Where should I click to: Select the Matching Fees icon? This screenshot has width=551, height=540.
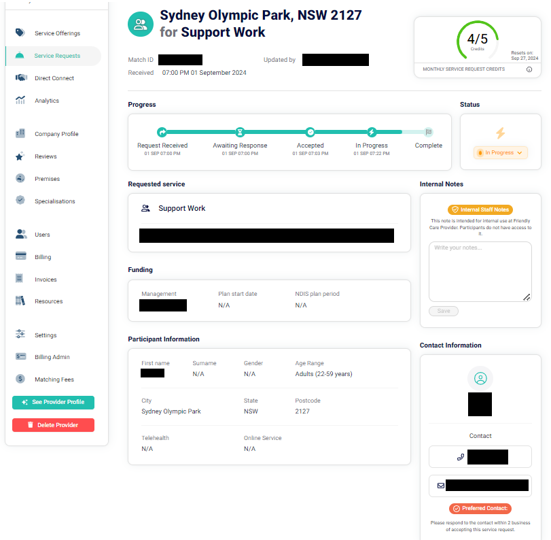(x=20, y=379)
